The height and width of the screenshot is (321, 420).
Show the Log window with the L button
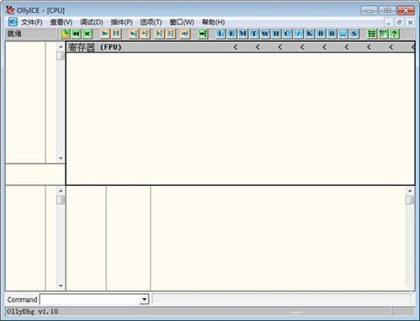pyautogui.click(x=221, y=34)
